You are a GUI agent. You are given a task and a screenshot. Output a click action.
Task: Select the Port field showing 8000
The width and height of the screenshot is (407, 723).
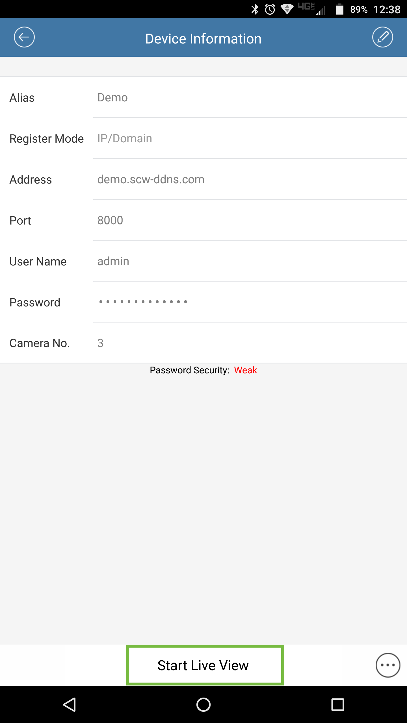click(250, 220)
